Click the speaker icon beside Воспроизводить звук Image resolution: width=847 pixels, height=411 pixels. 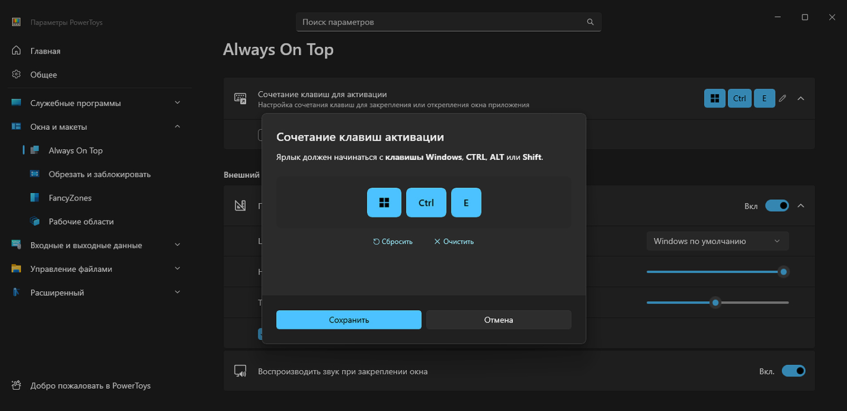click(240, 371)
